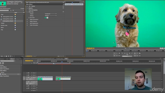
Task: Click the Set In Point button
Action: coord(114,53)
